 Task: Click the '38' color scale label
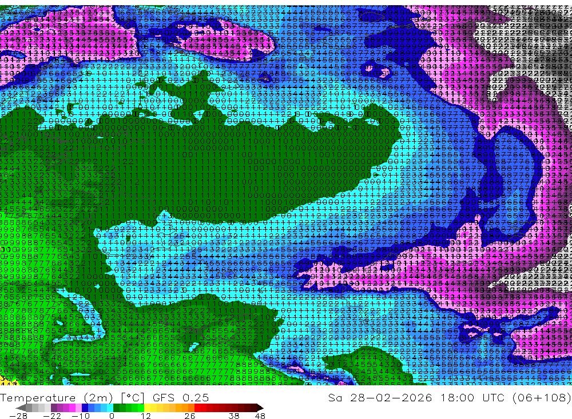(234, 416)
